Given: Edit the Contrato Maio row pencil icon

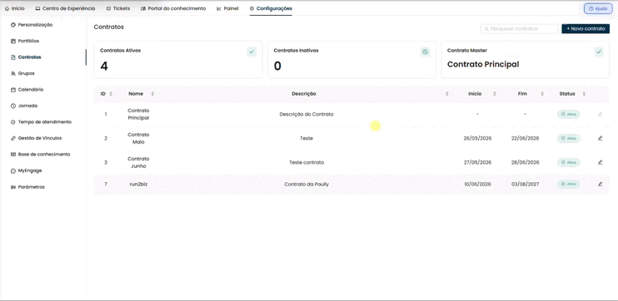Looking at the screenshot, I should tap(600, 138).
